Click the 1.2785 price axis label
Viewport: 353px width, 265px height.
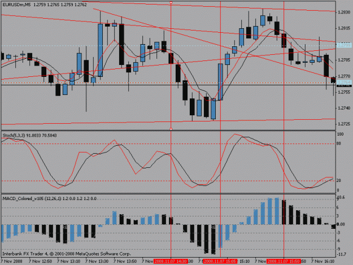pyautogui.click(x=344, y=60)
